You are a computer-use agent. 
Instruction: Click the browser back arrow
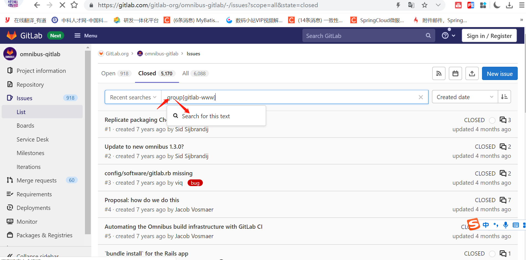click(x=37, y=5)
